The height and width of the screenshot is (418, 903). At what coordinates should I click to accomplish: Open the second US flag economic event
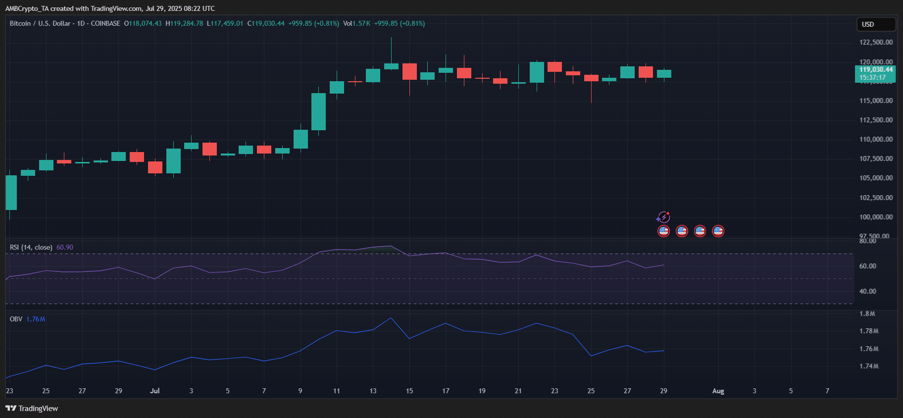682,231
